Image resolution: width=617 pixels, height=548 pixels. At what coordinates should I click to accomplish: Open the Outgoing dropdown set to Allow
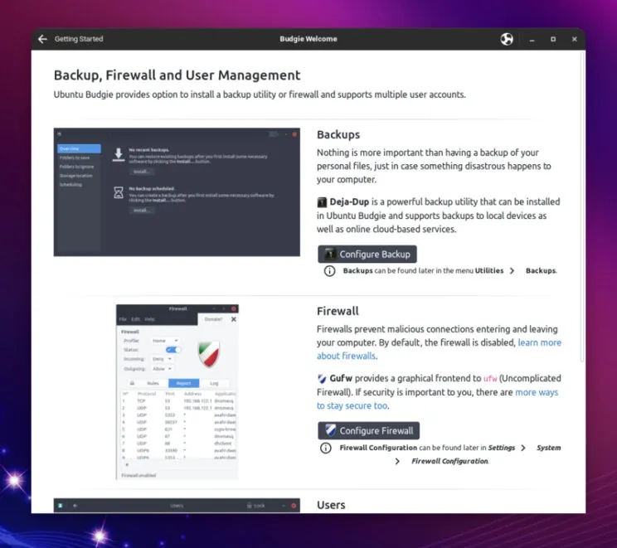pos(161,369)
